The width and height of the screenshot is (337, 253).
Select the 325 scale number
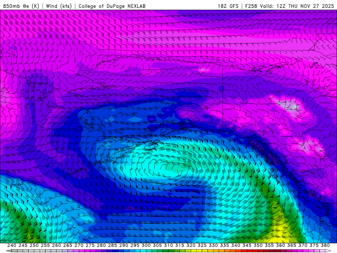click(x=202, y=245)
